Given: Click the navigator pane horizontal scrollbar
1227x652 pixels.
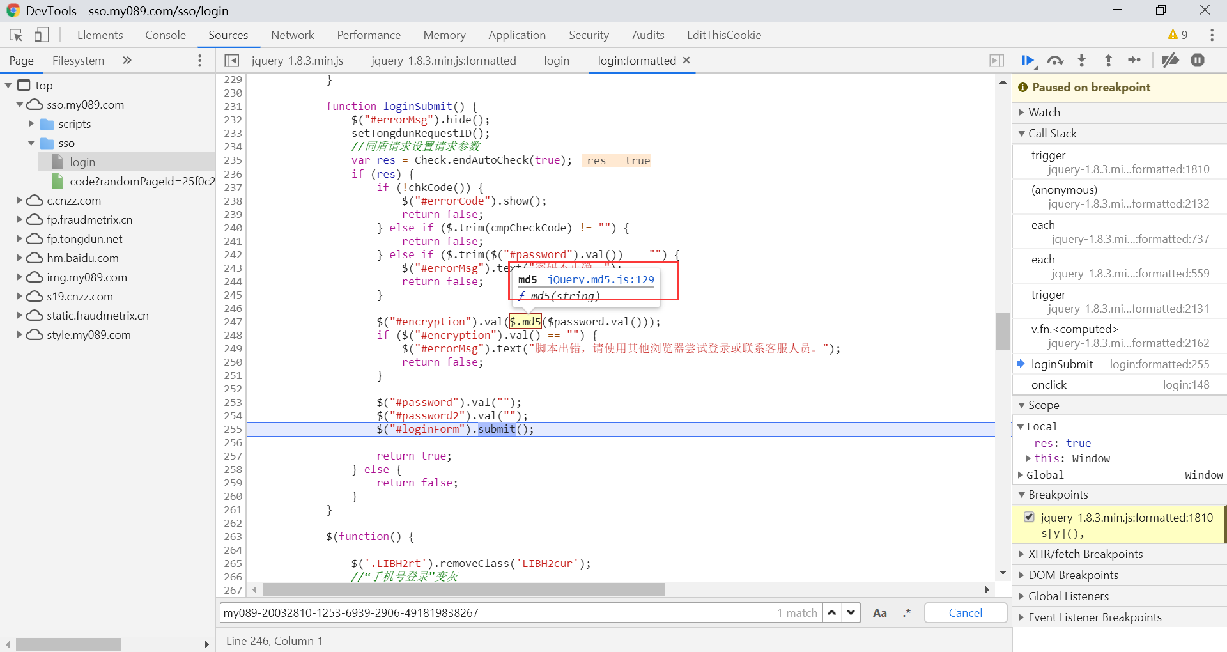Looking at the screenshot, I should (68, 644).
